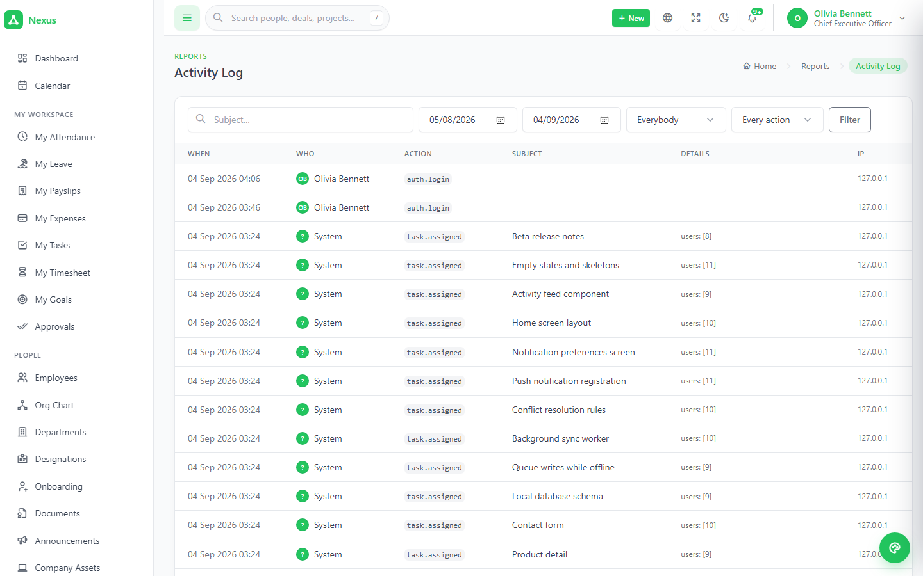This screenshot has height=576, width=923.
Task: Click the Activity Log breadcrumb pill
Action: pos(877,66)
